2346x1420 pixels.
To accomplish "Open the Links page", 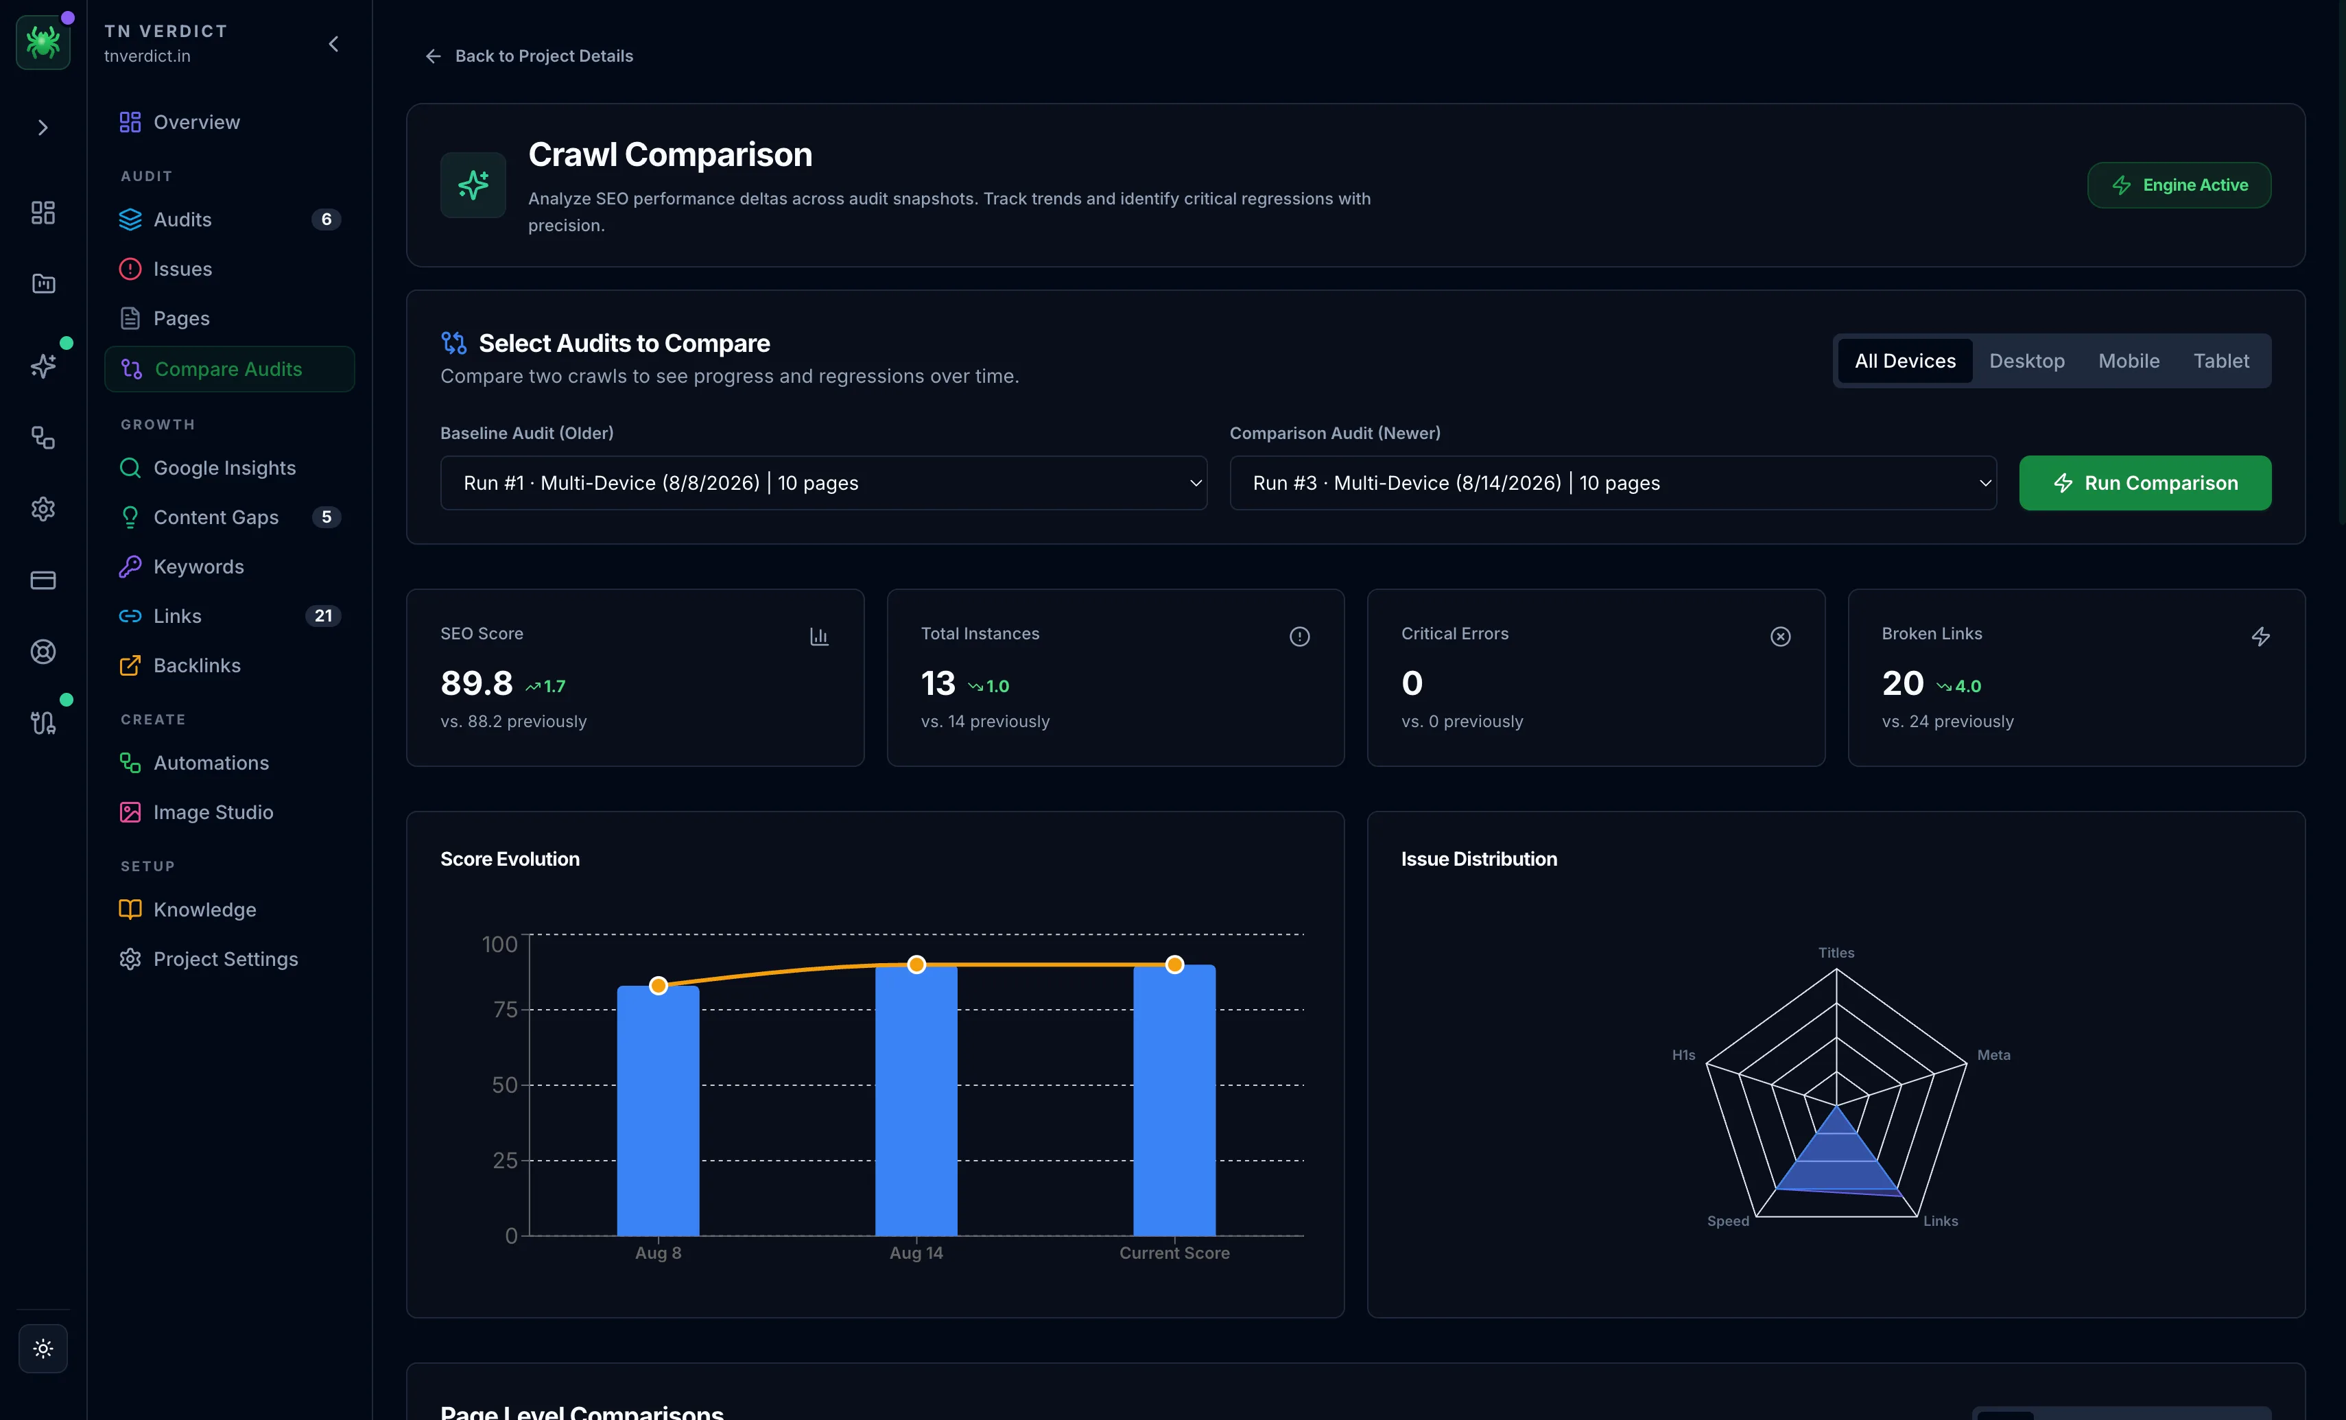I will (x=230, y=616).
